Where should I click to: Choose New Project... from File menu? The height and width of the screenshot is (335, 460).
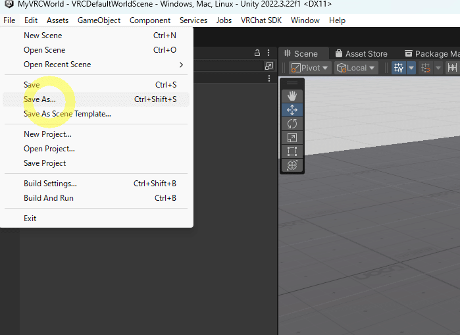pos(96,134)
